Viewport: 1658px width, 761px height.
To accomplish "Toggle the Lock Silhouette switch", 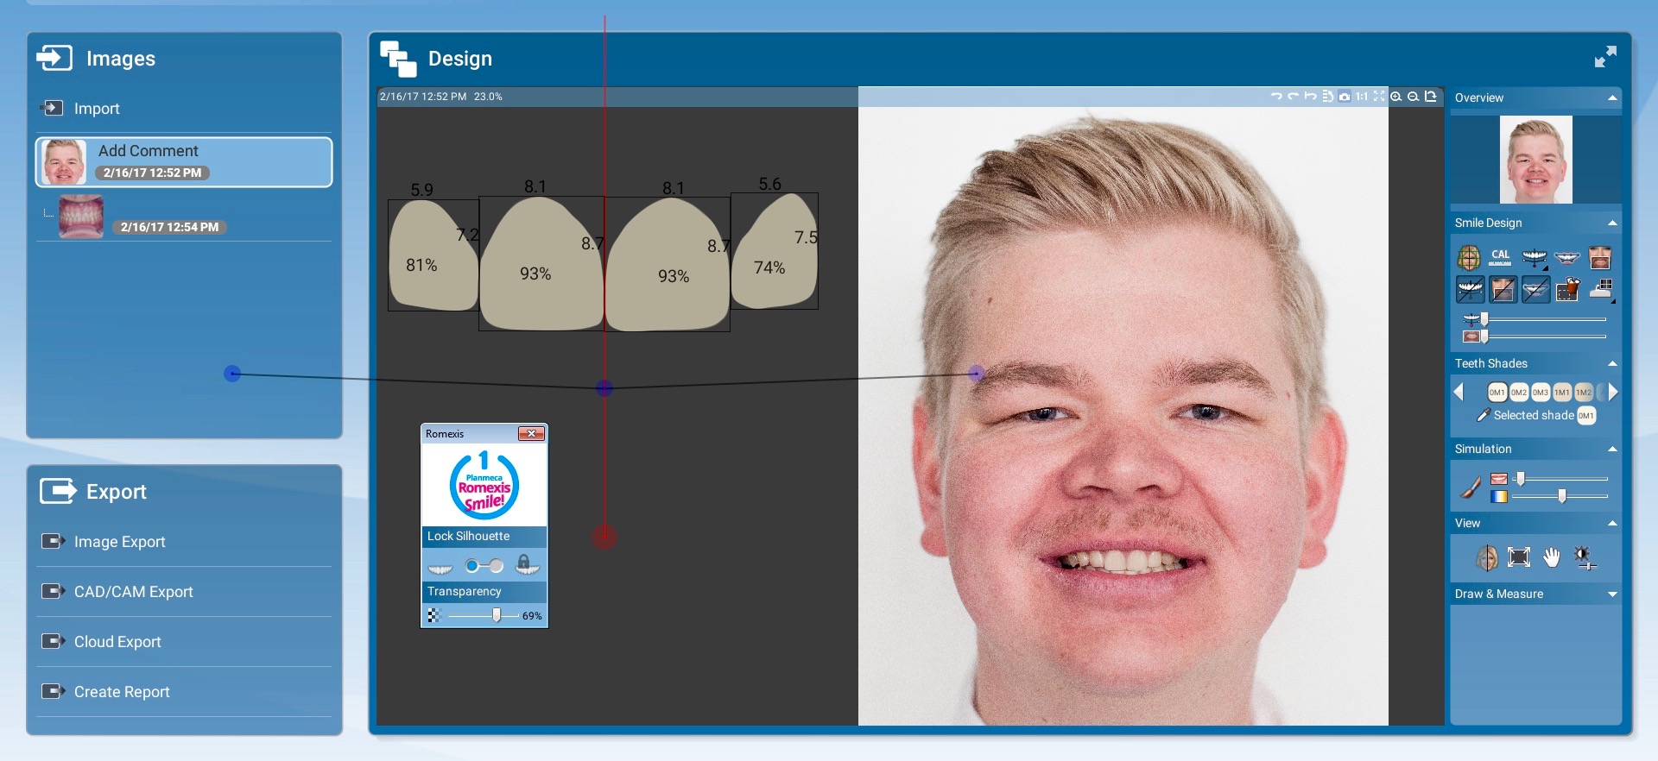I will coord(484,566).
